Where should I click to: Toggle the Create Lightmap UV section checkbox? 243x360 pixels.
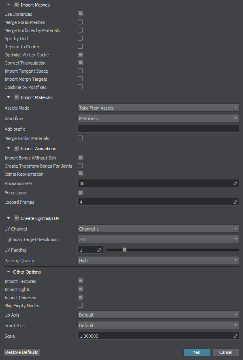pyautogui.click(x=16, y=218)
